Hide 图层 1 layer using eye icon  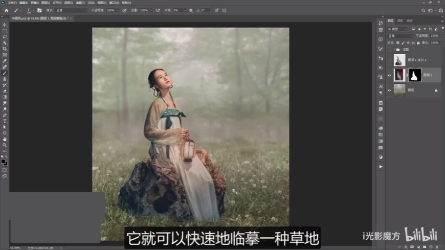pos(389,75)
